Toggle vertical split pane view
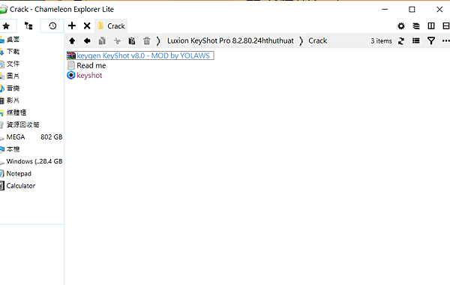Viewport: 450px width, 285px height. coord(431,26)
